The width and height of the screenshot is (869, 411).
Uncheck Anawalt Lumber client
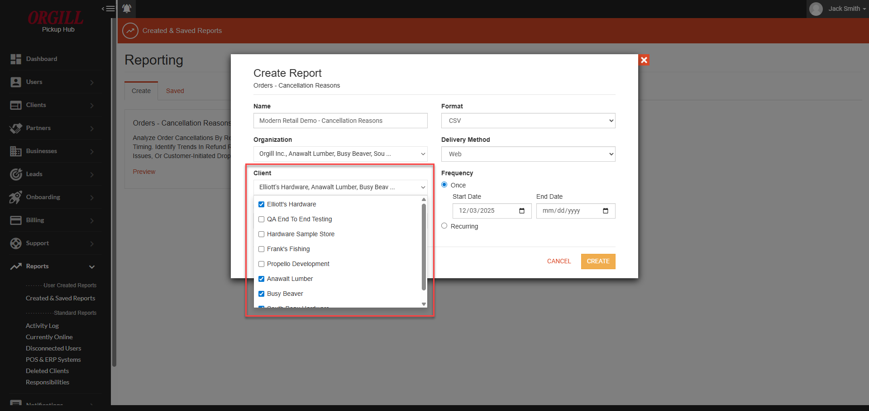tap(261, 279)
